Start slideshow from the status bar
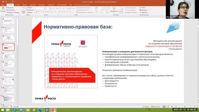Image resolution: width=199 pixels, height=112 pixels. [176, 107]
